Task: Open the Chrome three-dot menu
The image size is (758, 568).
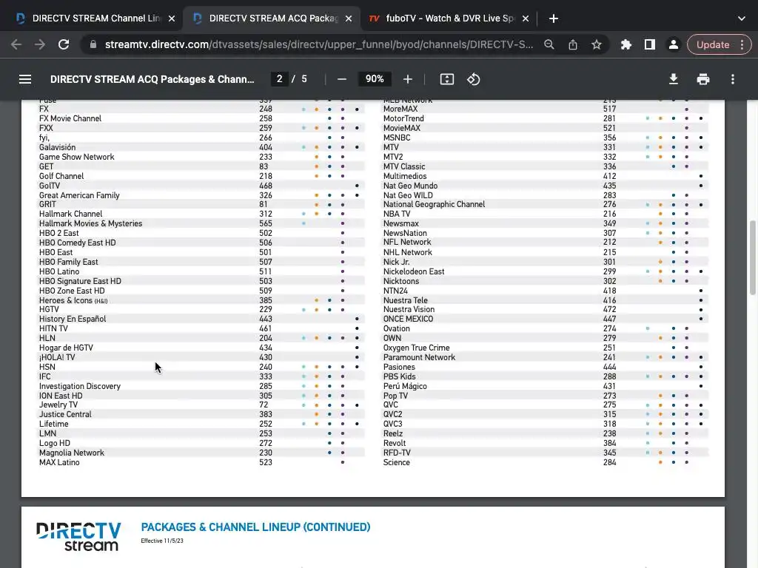Action: [x=742, y=44]
